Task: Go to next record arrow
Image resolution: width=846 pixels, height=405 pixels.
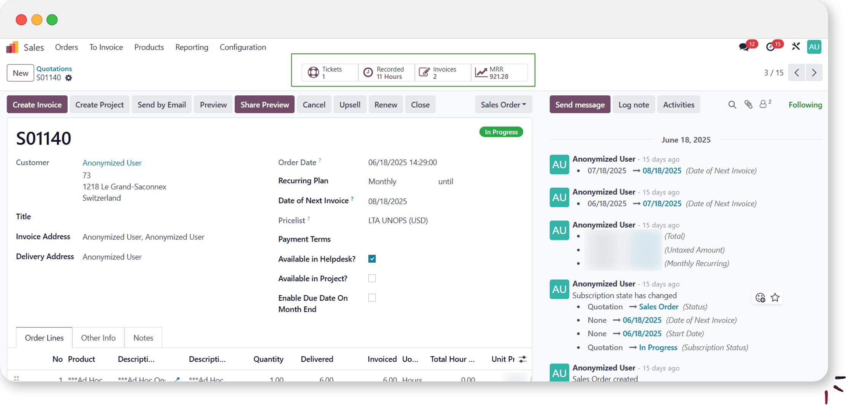Action: (814, 72)
